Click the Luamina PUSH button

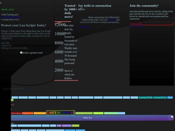(x=146, y=98)
